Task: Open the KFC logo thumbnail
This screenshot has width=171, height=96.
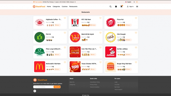Action: [x=75, y=22]
